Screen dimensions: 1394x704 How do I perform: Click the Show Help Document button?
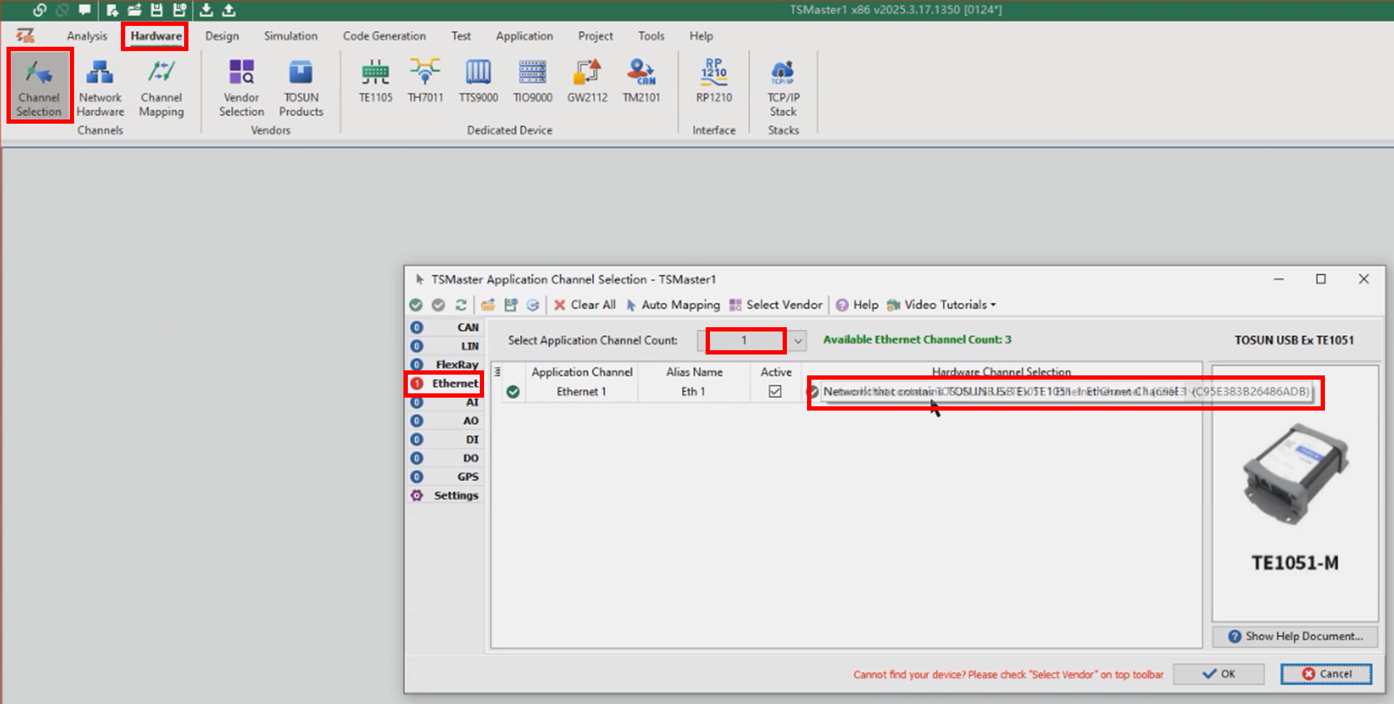[1295, 636]
